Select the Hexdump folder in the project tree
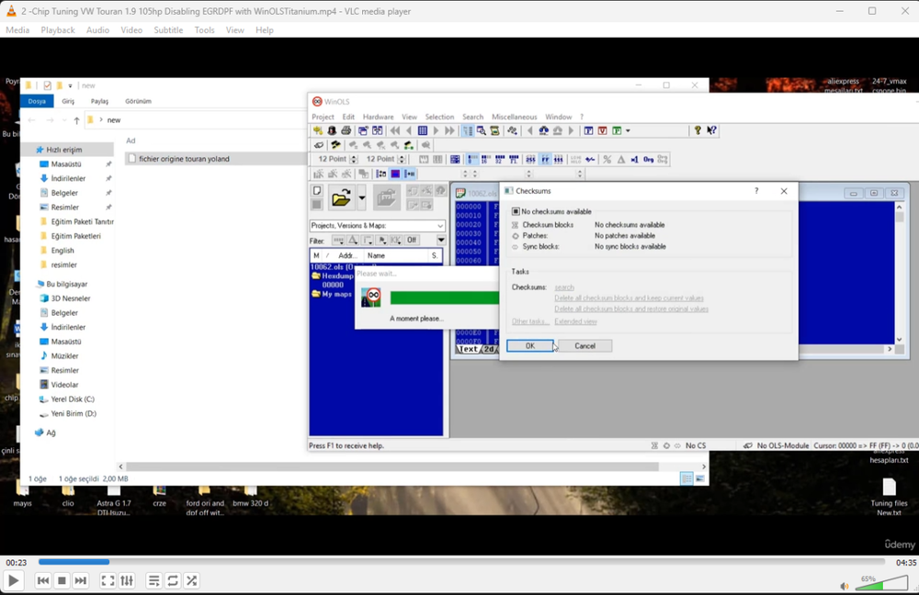The width and height of the screenshot is (919, 595). (336, 275)
